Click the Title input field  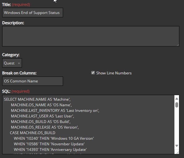click(32, 13)
